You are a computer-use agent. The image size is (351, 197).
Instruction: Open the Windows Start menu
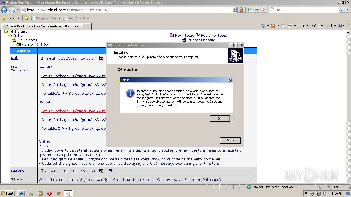click(7, 193)
